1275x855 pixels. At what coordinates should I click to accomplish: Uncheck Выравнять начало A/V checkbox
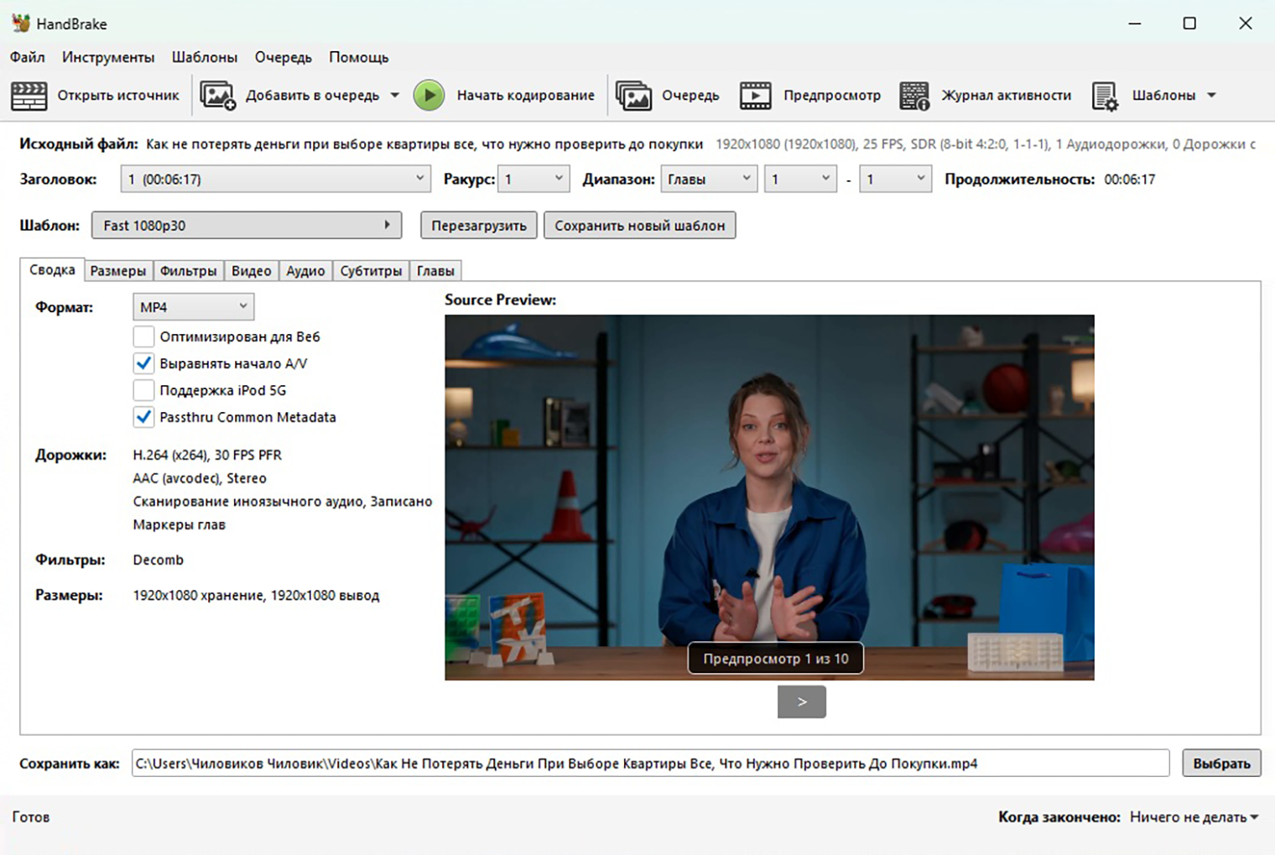tap(143, 363)
